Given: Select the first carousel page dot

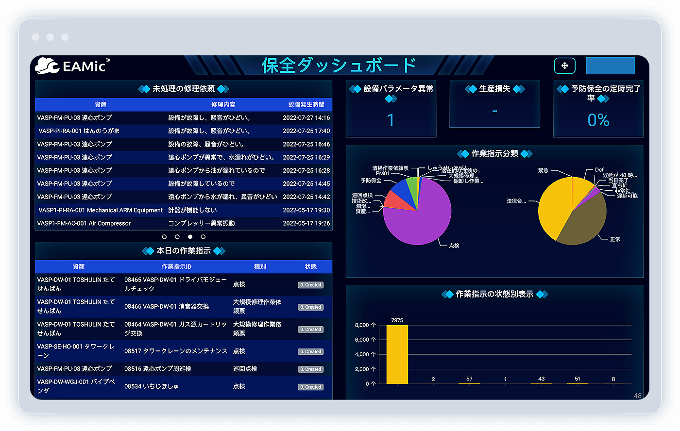Looking at the screenshot, I should [164, 237].
